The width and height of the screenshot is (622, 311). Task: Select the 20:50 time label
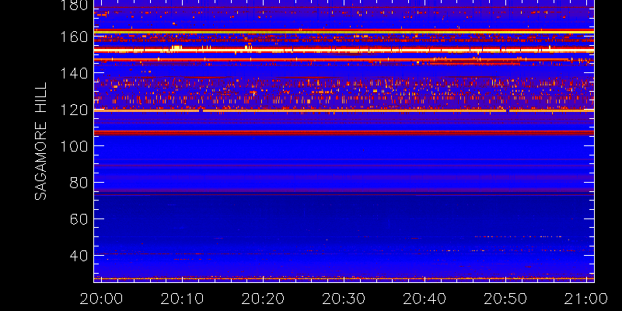coord(506,299)
